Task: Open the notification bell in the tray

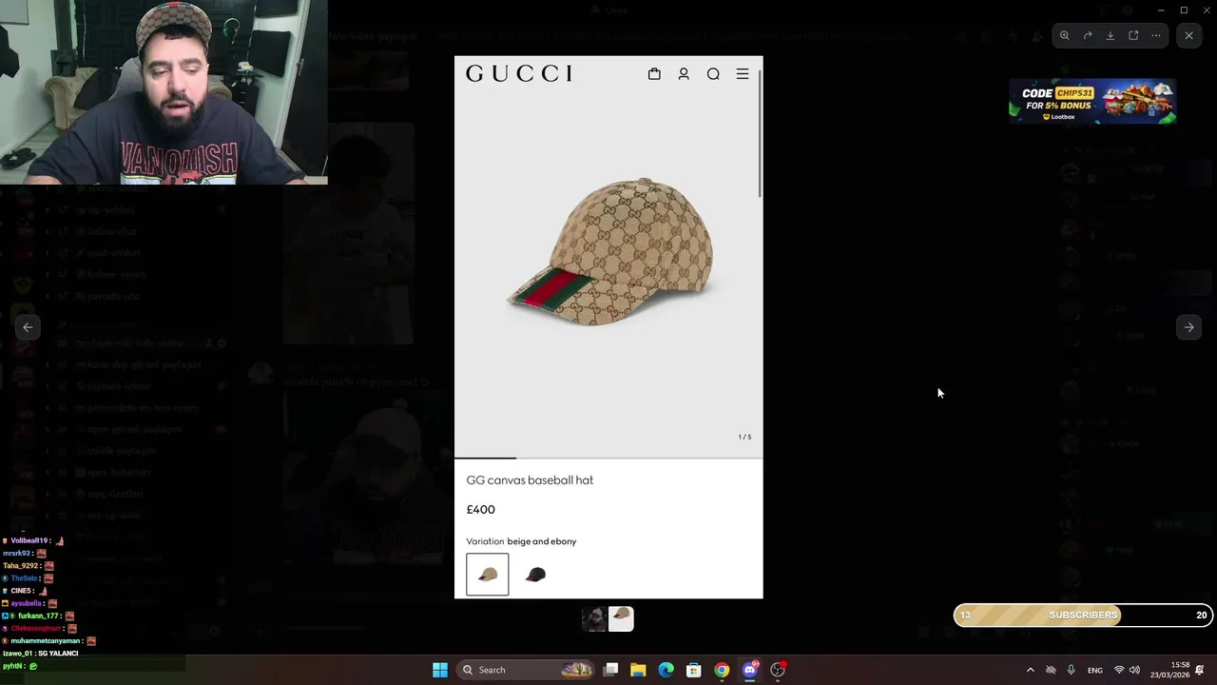Action: [x=1200, y=670]
